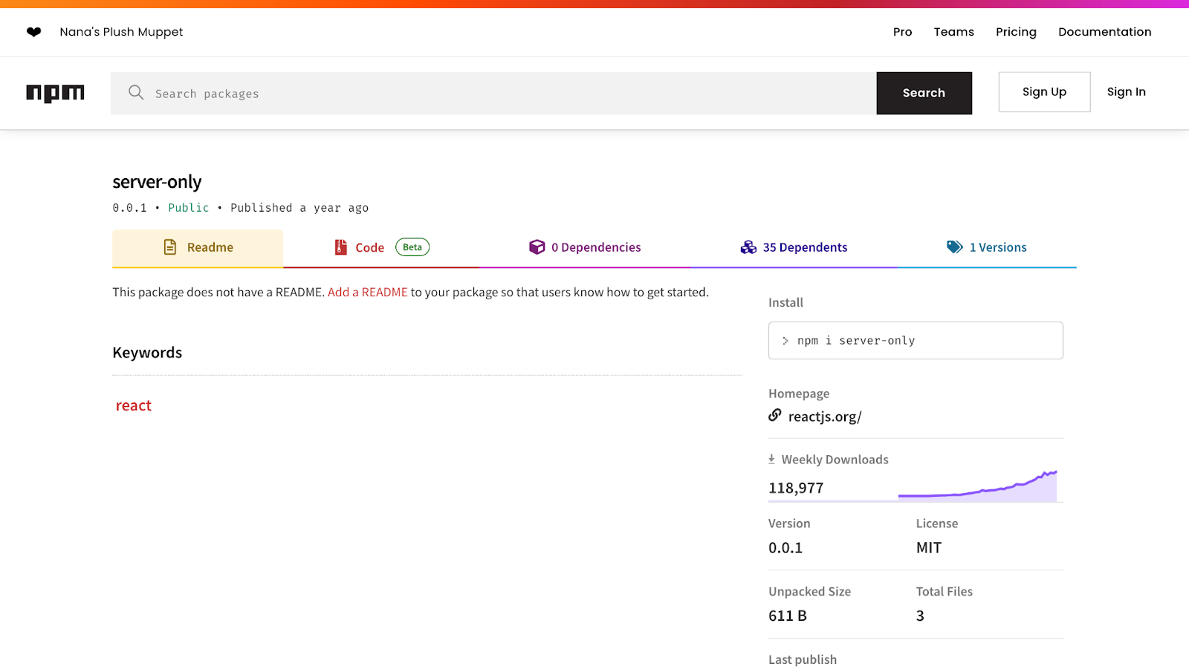Click the Version 0.0.1 value in sidebar

click(x=785, y=548)
